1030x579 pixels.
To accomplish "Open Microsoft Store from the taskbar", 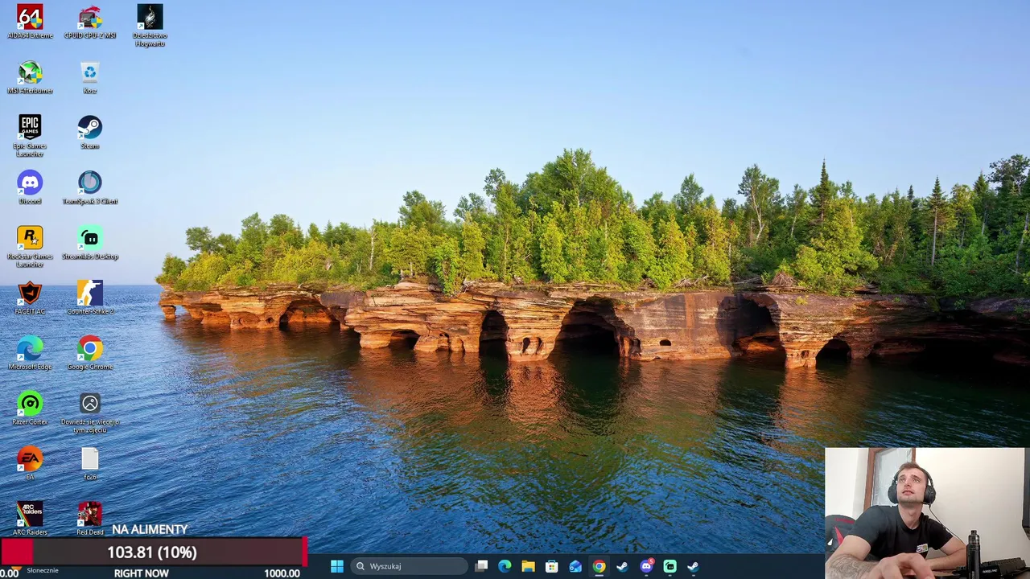I will click(552, 566).
